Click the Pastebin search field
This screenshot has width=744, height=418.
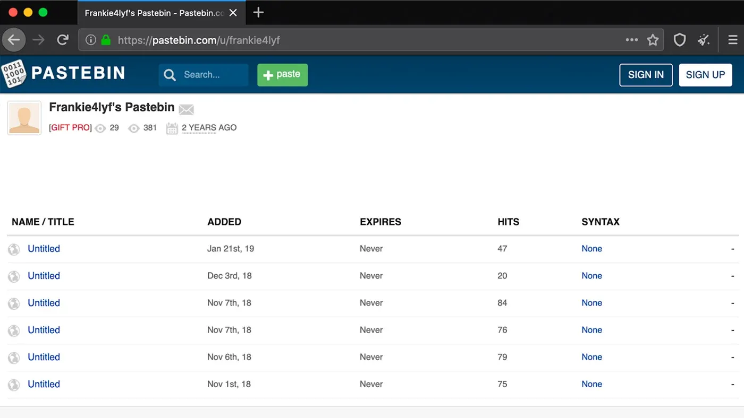coord(209,75)
